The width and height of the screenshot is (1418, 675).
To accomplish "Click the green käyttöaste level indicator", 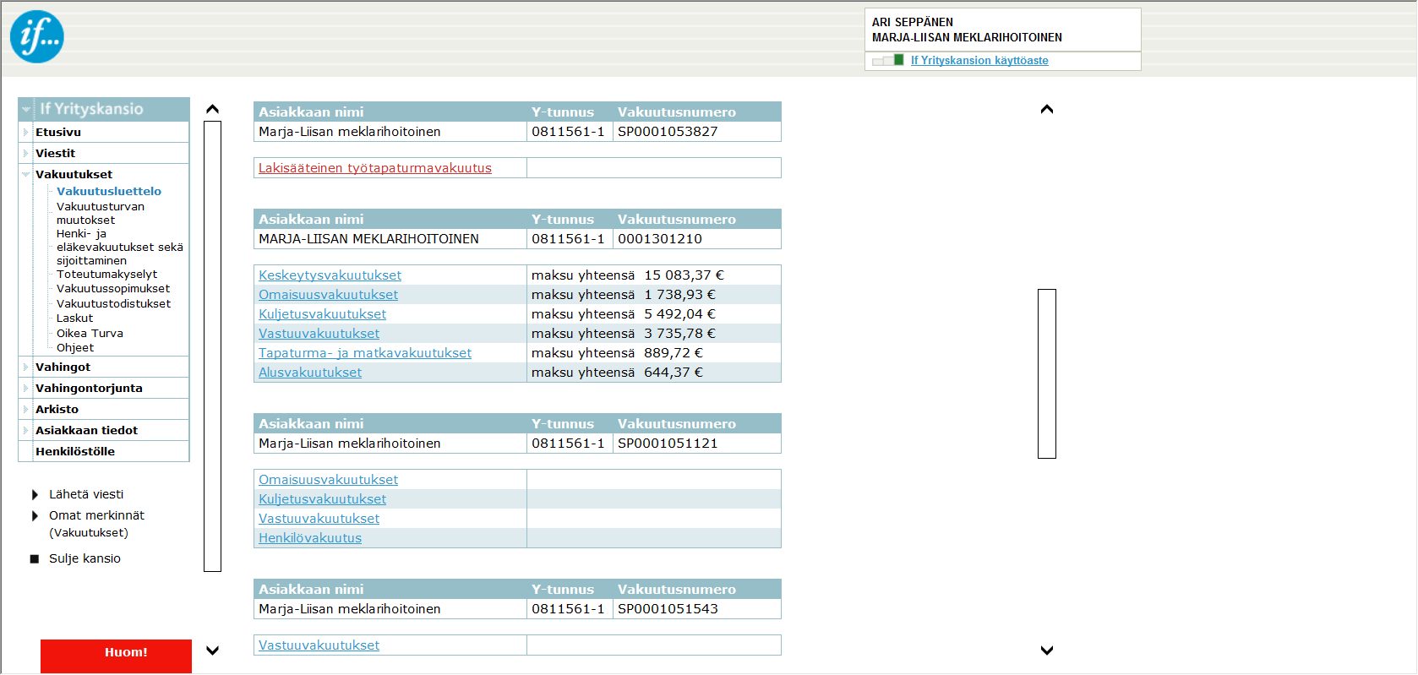I will pyautogui.click(x=899, y=60).
